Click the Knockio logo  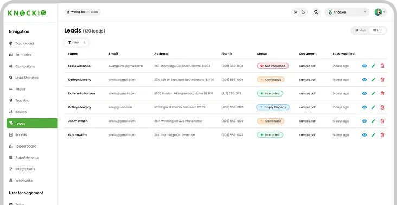[x=27, y=13]
